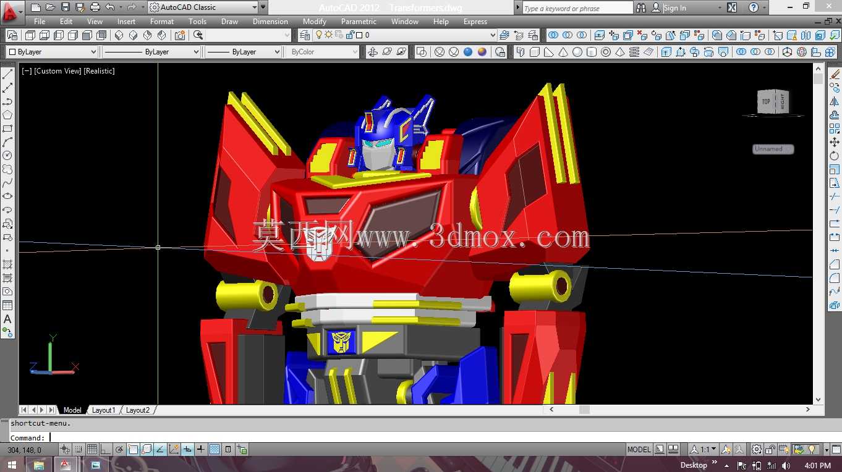Click the Helix modeling icon
Viewport: 842px width, 472px height.
click(x=634, y=52)
